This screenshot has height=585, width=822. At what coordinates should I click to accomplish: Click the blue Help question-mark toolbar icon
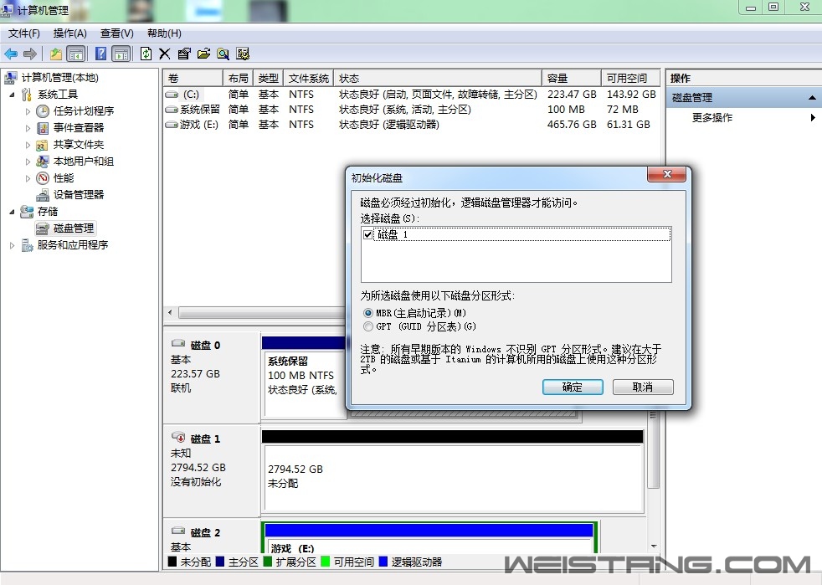[100, 53]
